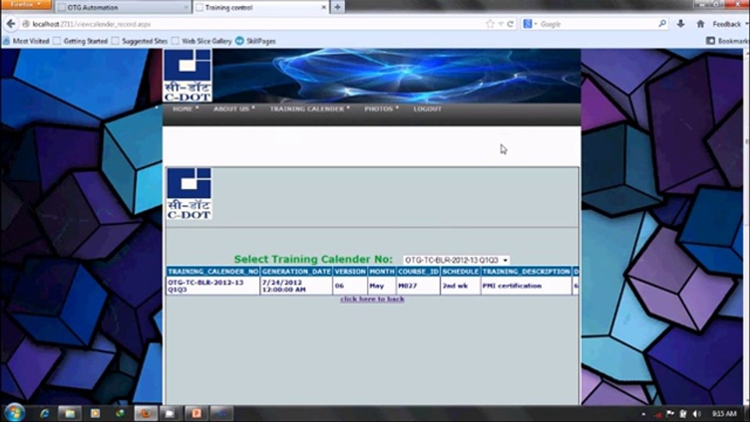Click the browser back arrow button
Screen dimensions: 750x422
(11, 24)
